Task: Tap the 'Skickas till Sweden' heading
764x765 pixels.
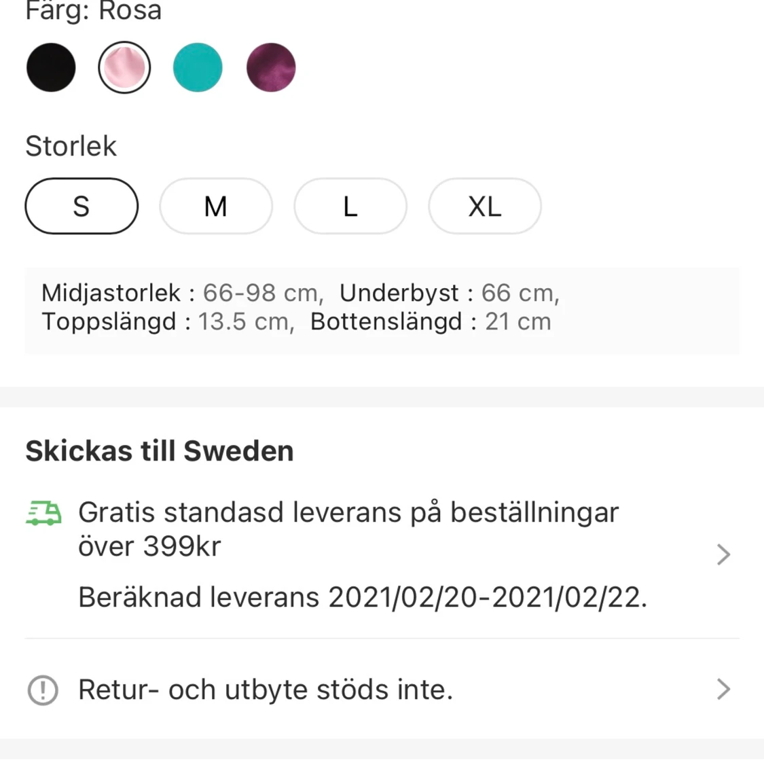Action: point(160,451)
